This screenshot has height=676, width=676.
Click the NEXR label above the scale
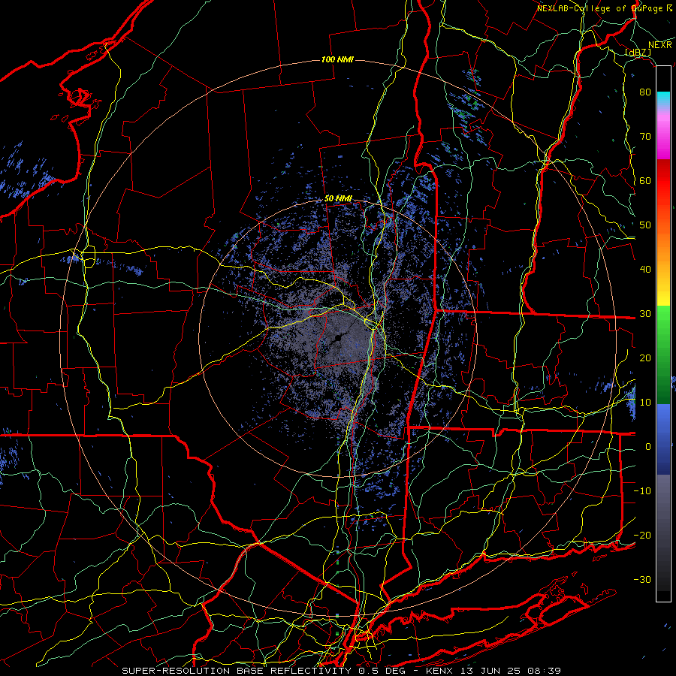[x=660, y=45]
